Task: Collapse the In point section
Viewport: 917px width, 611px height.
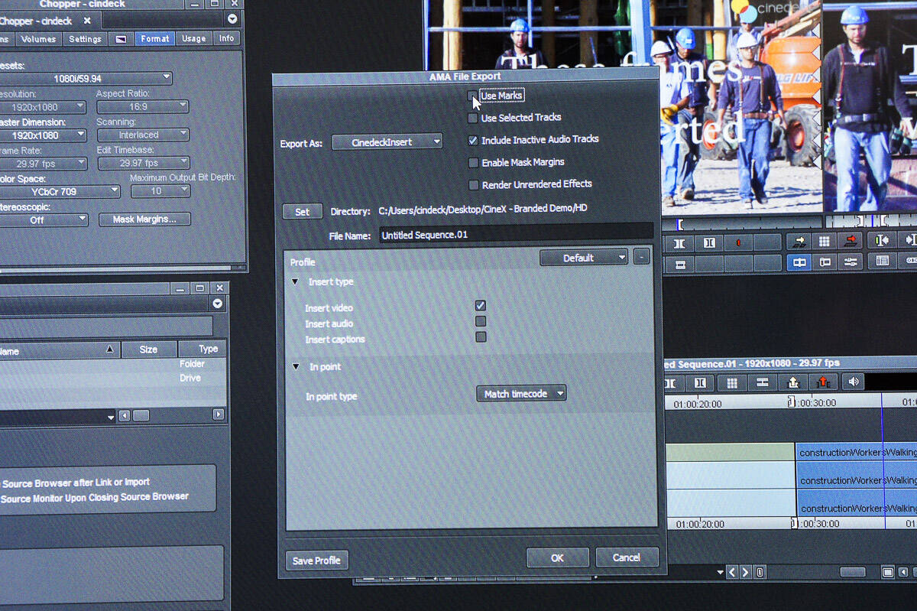Action: 295,366
